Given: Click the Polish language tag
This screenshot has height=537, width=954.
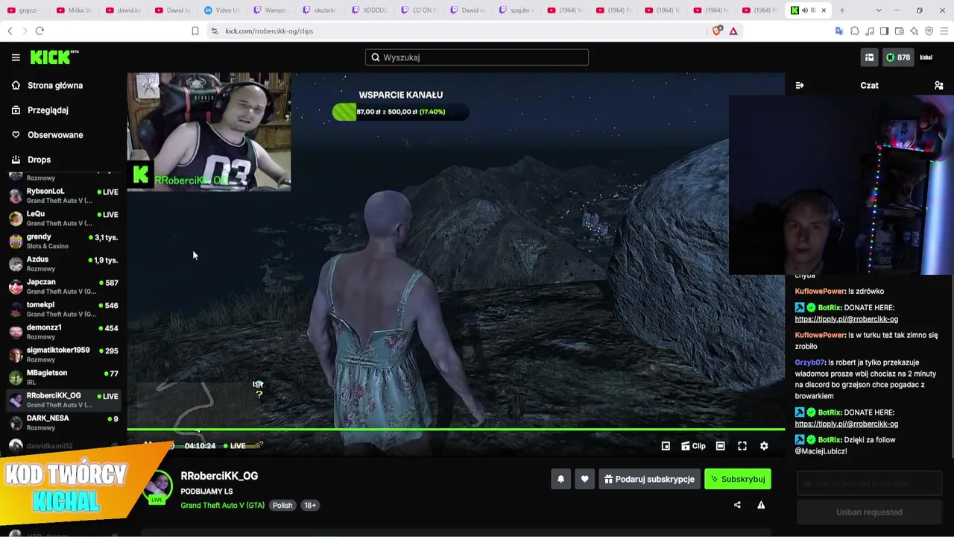Looking at the screenshot, I should click(282, 505).
